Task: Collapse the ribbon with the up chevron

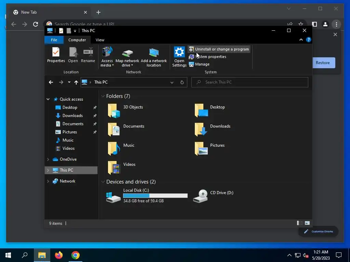Action: 301,40
